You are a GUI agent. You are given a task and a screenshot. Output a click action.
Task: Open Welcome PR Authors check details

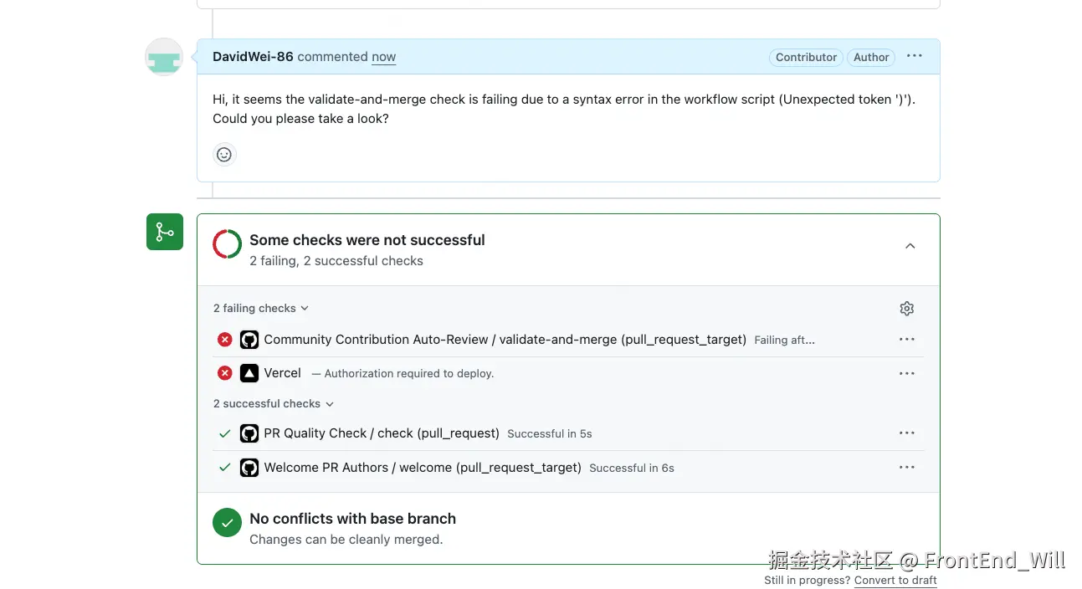coord(422,468)
